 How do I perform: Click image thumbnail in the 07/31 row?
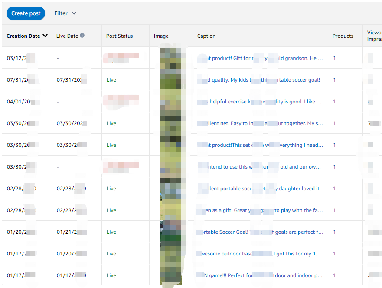(x=171, y=80)
